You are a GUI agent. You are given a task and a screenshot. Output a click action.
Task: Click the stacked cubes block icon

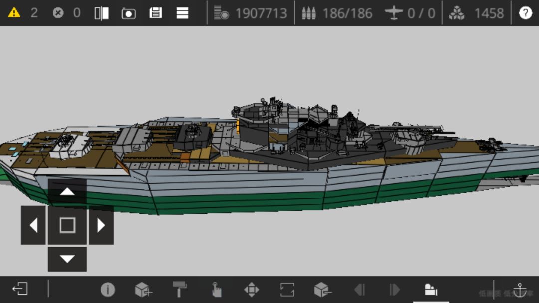pos(457,13)
